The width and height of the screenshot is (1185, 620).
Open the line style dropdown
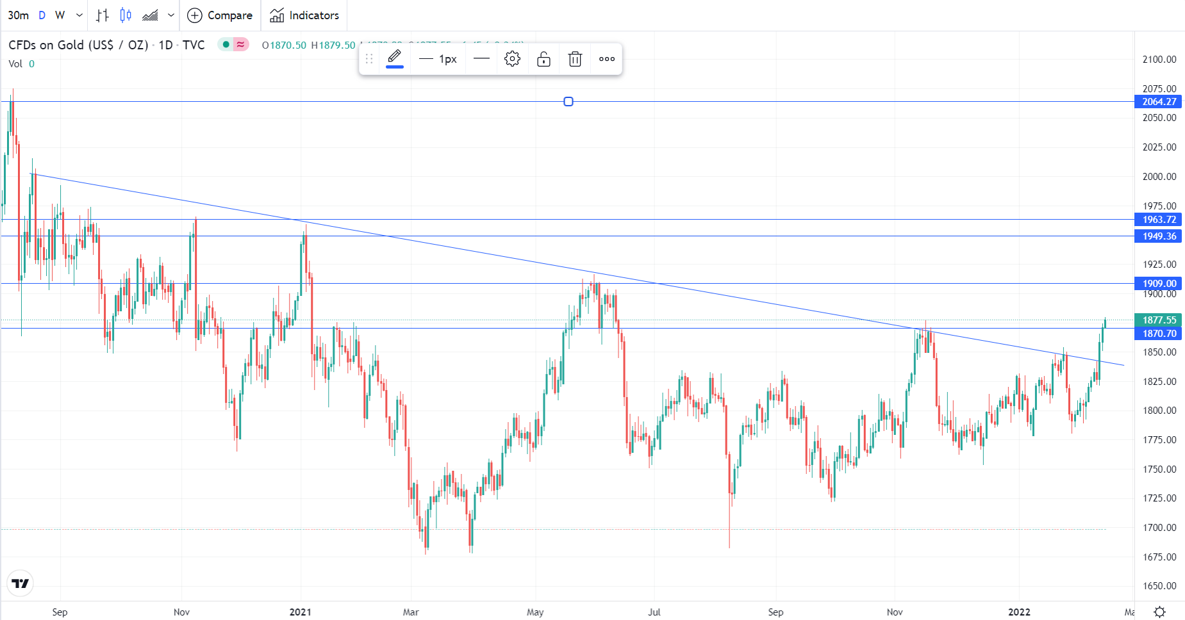481,59
